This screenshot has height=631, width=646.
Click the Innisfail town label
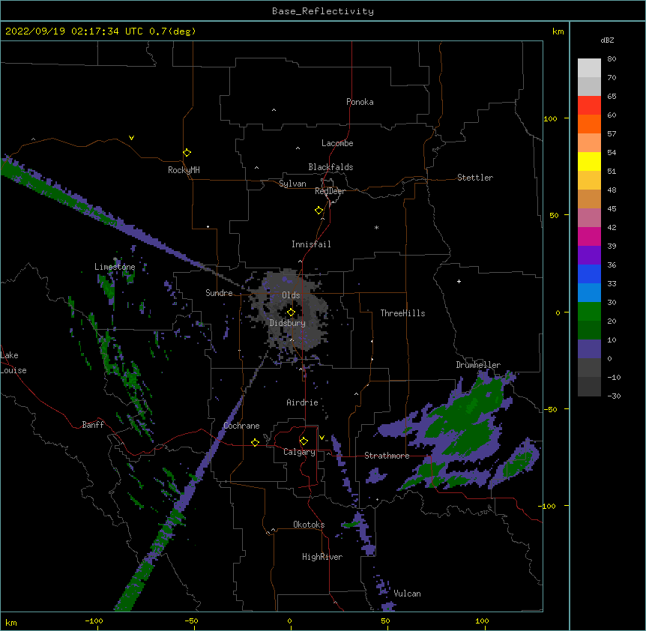(311, 244)
